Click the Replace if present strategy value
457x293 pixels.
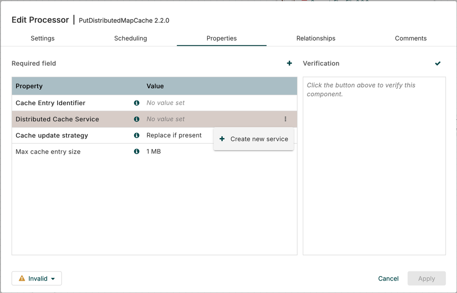pyautogui.click(x=174, y=135)
